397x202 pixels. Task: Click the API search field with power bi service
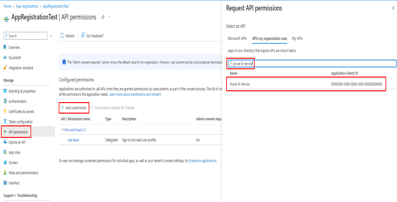click(312, 64)
